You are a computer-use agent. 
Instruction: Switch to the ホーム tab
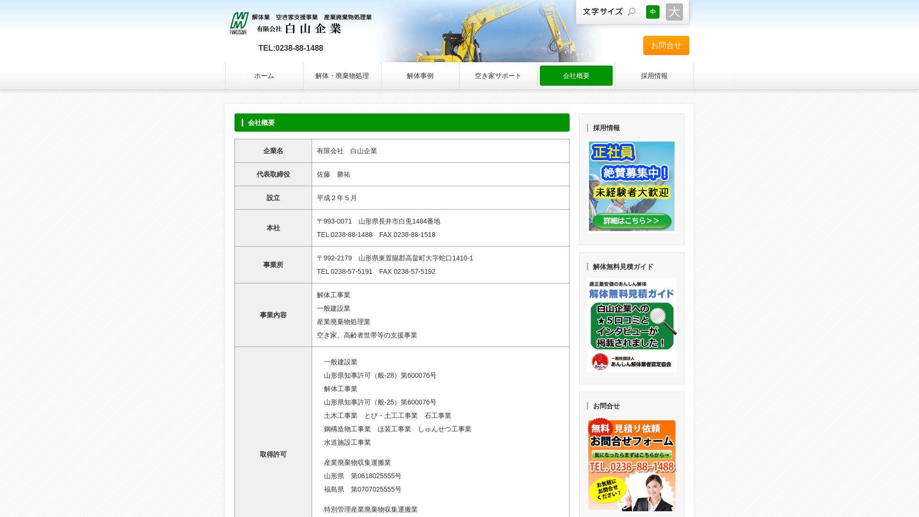(264, 75)
